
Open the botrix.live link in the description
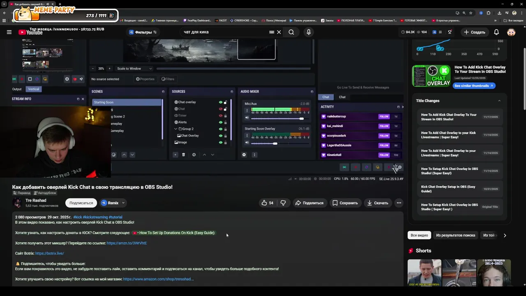(49, 253)
